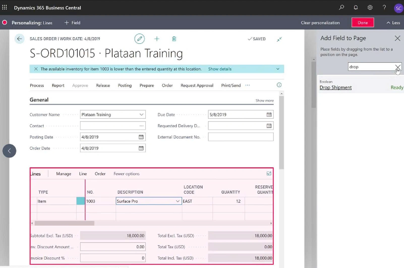Open the Description dropdown for Surface Pro

tap(178, 201)
